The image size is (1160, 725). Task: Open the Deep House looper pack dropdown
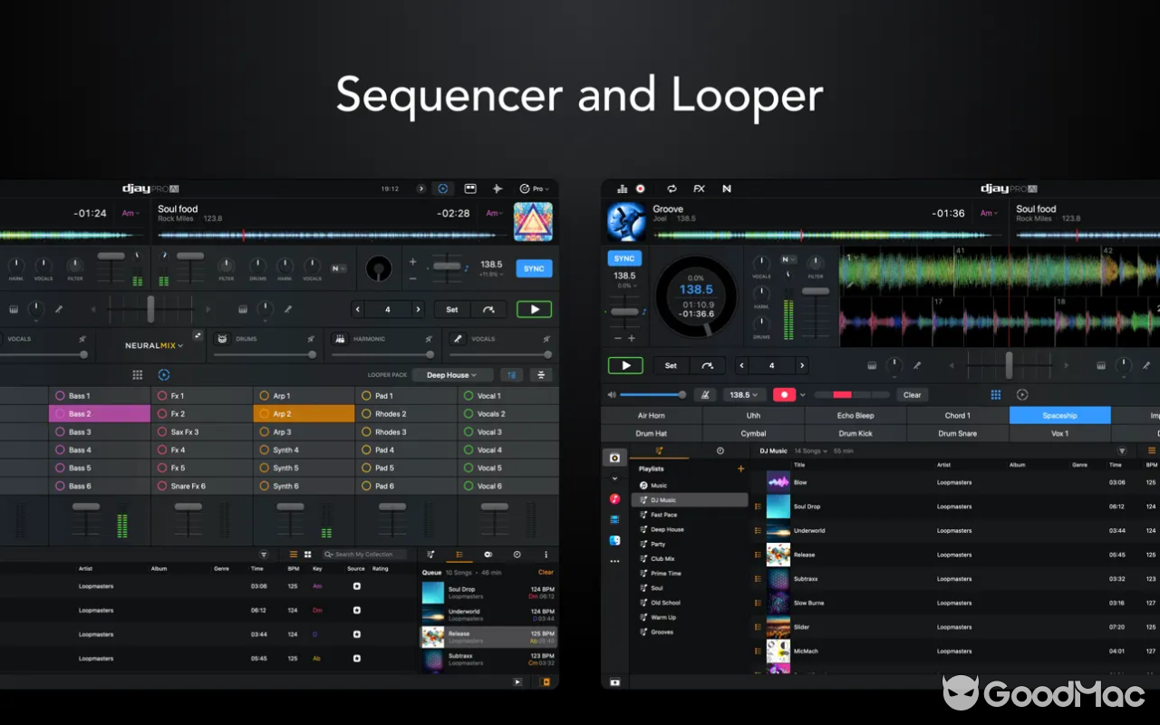pos(451,374)
